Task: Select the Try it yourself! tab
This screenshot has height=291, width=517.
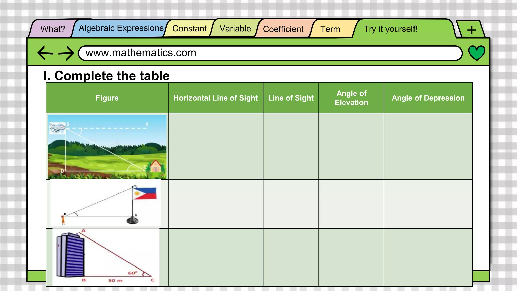Action: (390, 29)
